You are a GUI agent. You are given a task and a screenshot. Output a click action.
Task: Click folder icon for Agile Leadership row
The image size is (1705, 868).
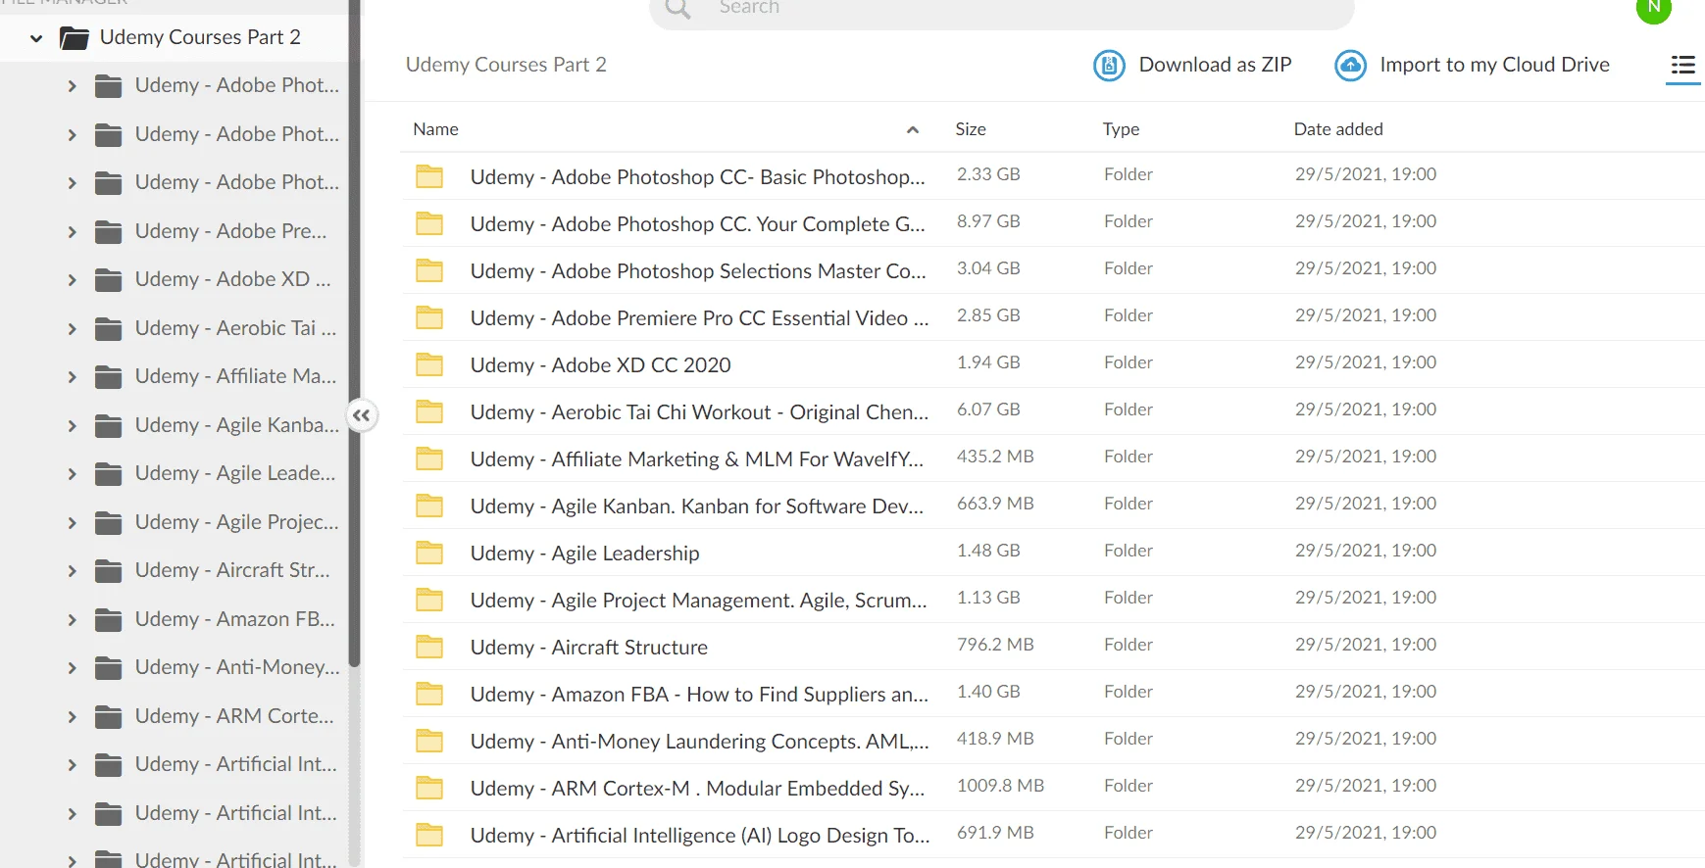point(429,553)
